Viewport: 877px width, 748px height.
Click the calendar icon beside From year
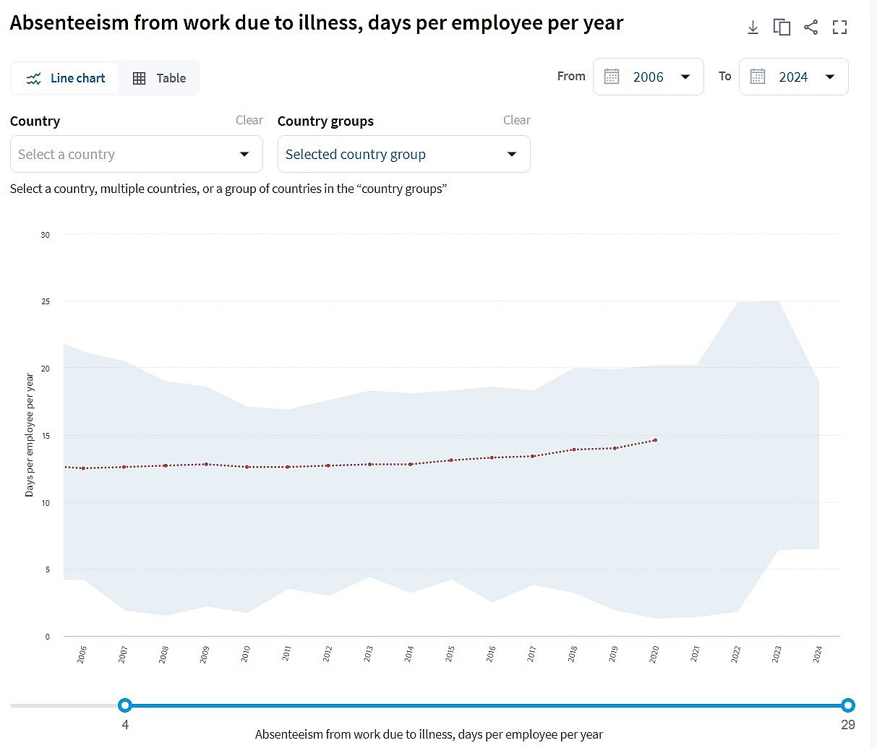611,76
